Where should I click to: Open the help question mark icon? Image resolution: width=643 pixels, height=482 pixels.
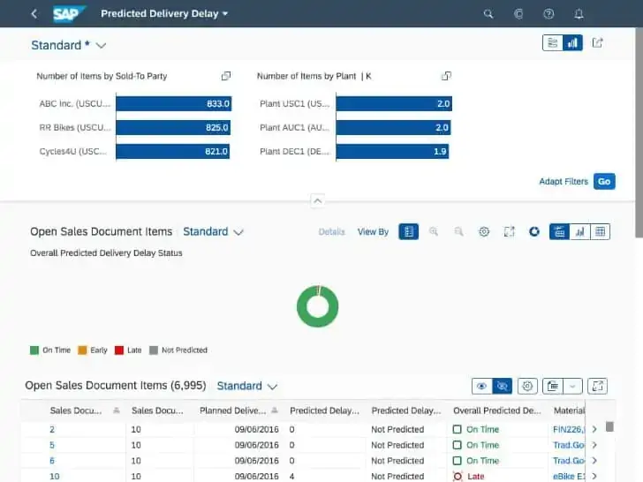pos(548,14)
